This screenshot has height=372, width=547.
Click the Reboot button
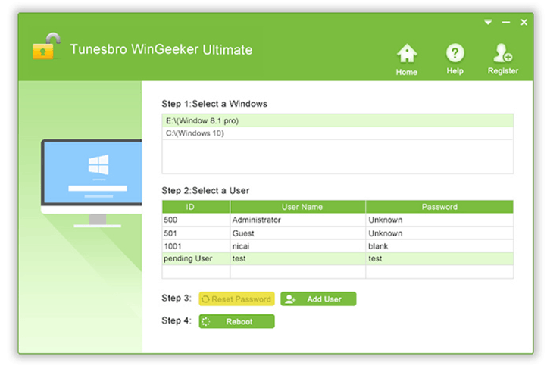(x=236, y=321)
